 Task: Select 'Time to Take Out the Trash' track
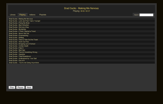(x=81, y=40)
